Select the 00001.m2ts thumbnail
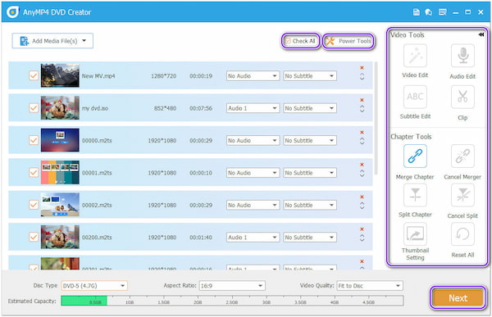Image resolution: width=492 pixels, height=317 pixels. [x=60, y=173]
